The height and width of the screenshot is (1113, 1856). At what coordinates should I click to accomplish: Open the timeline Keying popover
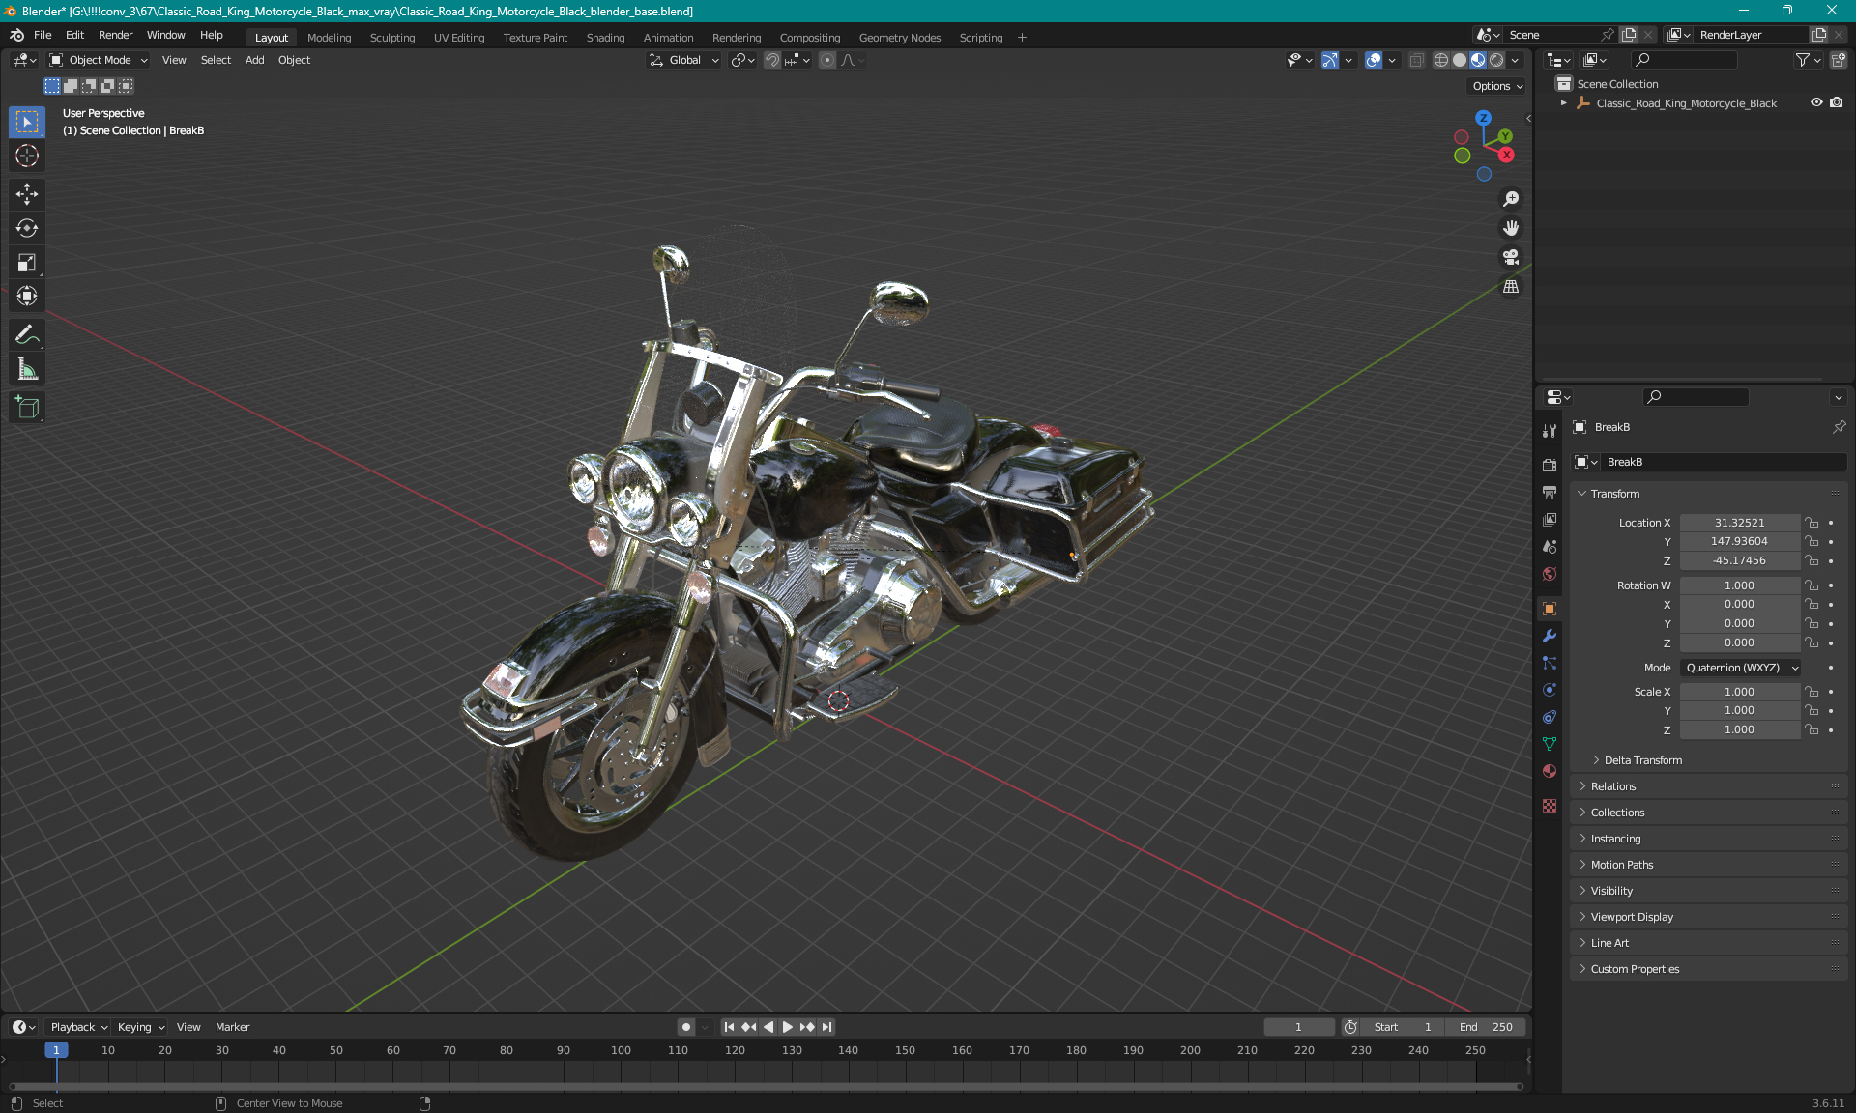point(140,1027)
